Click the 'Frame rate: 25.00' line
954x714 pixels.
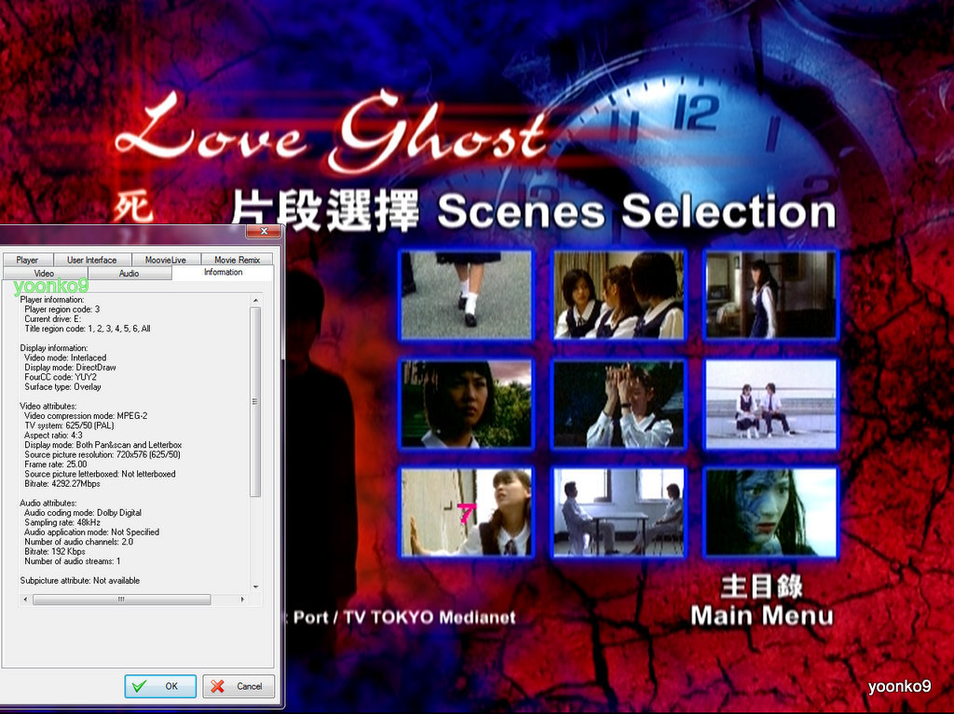[x=55, y=464]
